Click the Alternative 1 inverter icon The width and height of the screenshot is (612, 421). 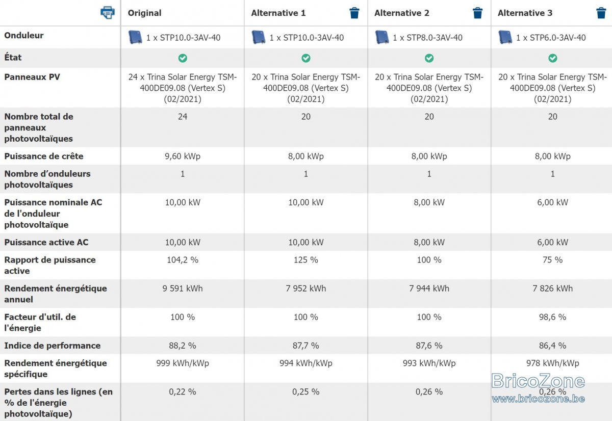tap(259, 37)
